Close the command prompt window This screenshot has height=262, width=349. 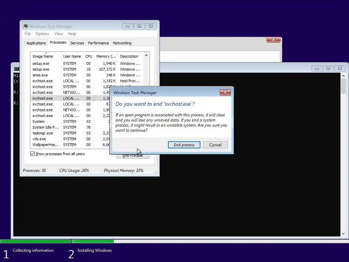[x=340, y=69]
